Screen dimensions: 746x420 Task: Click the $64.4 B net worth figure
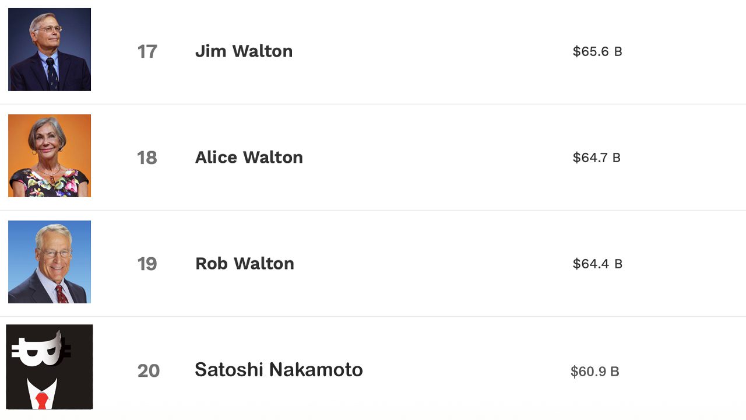[597, 264]
